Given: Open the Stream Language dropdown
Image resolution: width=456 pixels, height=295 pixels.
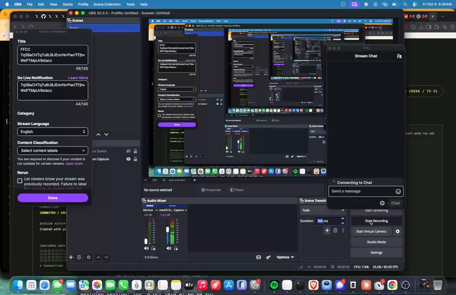Looking at the screenshot, I should point(53,132).
